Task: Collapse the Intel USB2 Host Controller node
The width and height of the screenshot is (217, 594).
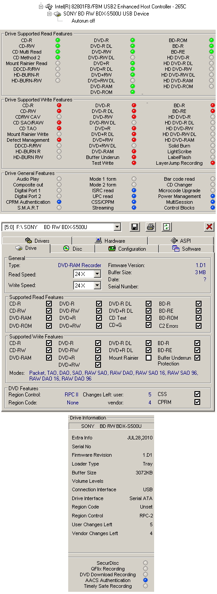Action: [x=41, y=7]
